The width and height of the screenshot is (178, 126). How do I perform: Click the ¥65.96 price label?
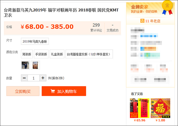click(140, 120)
